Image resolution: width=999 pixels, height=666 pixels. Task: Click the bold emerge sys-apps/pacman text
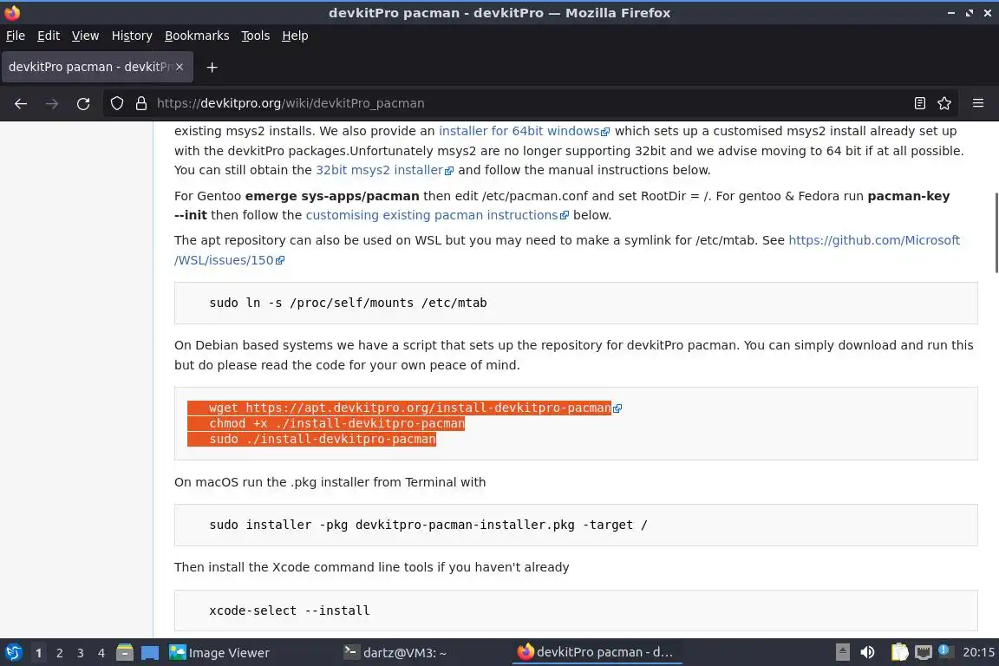(x=332, y=196)
